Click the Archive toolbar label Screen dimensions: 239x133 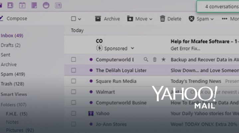coord(112,19)
